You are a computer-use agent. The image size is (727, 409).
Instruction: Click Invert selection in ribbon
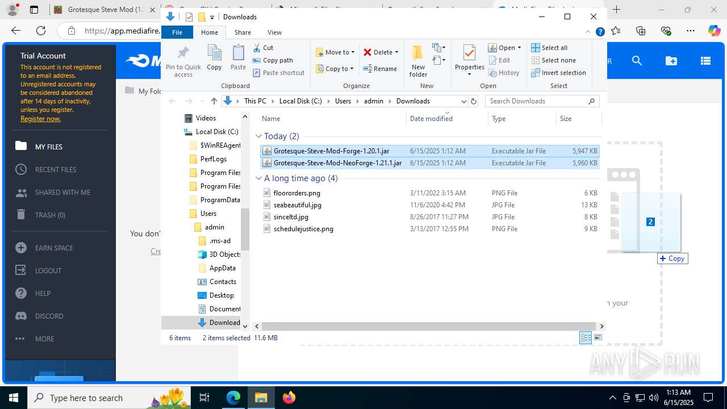point(558,73)
